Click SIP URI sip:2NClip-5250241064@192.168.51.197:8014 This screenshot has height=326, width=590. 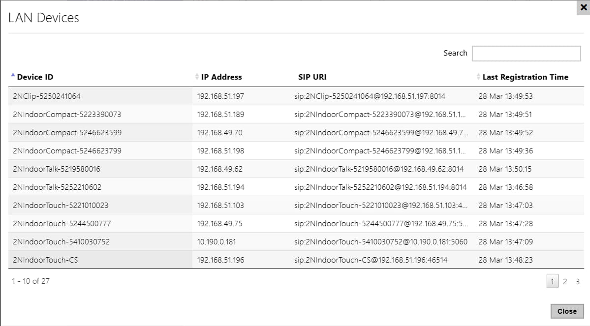[x=370, y=96]
